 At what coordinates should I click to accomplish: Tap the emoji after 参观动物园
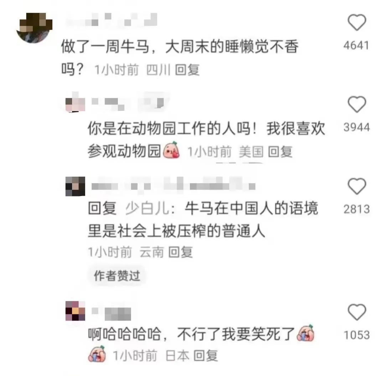click(171, 150)
